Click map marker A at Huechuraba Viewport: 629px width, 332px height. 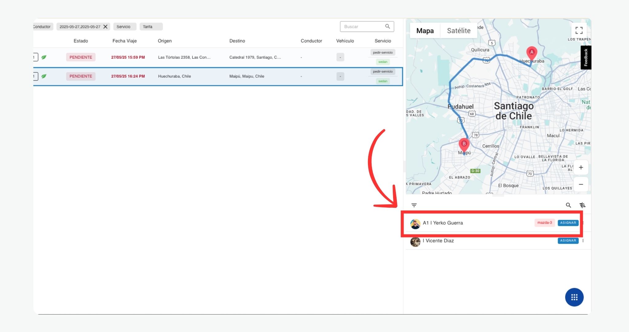532,53
